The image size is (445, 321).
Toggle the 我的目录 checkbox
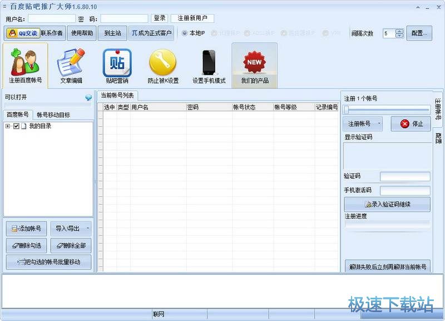(x=16, y=127)
